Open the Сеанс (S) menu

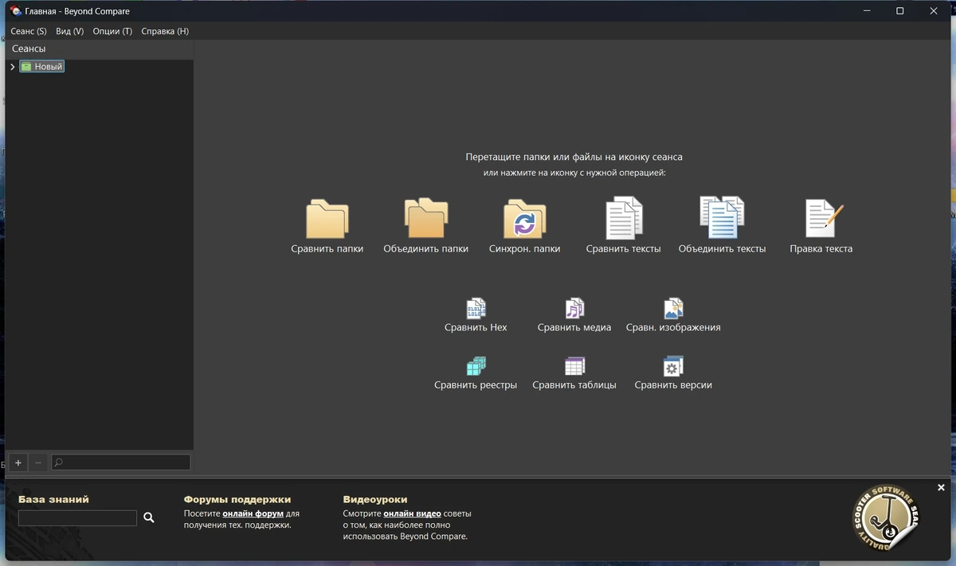(x=29, y=31)
